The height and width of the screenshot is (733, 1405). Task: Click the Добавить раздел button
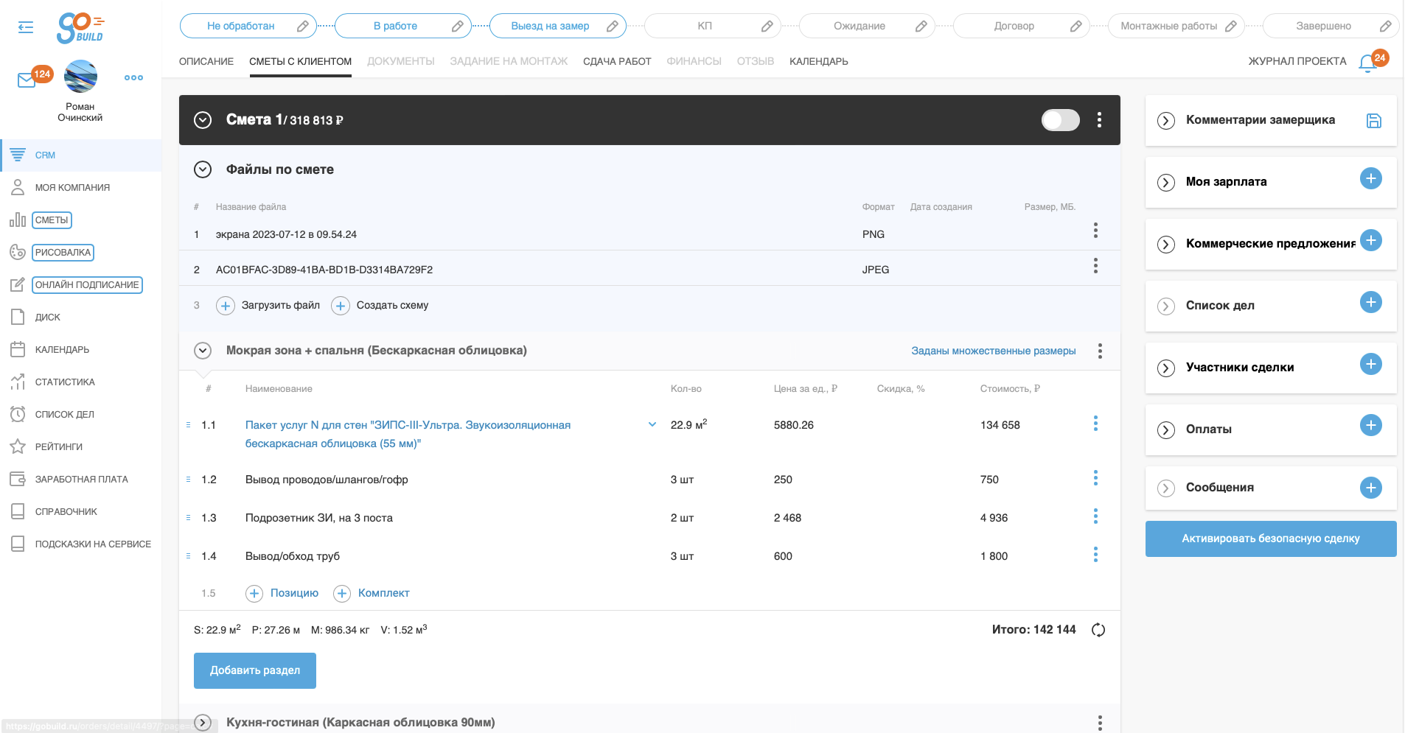pos(255,670)
